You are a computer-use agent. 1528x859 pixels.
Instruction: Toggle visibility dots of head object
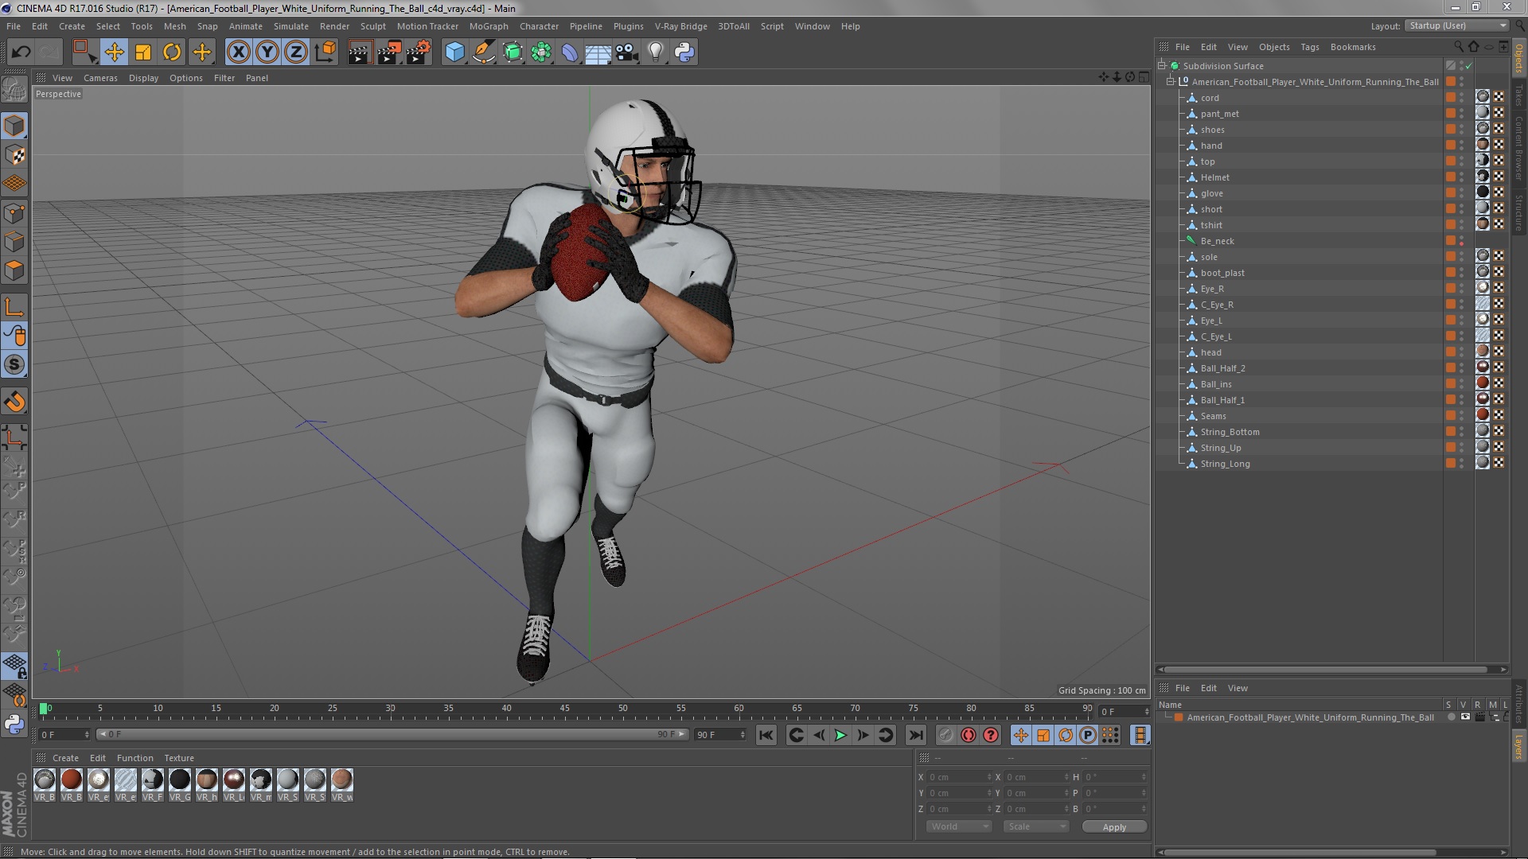[1462, 352]
